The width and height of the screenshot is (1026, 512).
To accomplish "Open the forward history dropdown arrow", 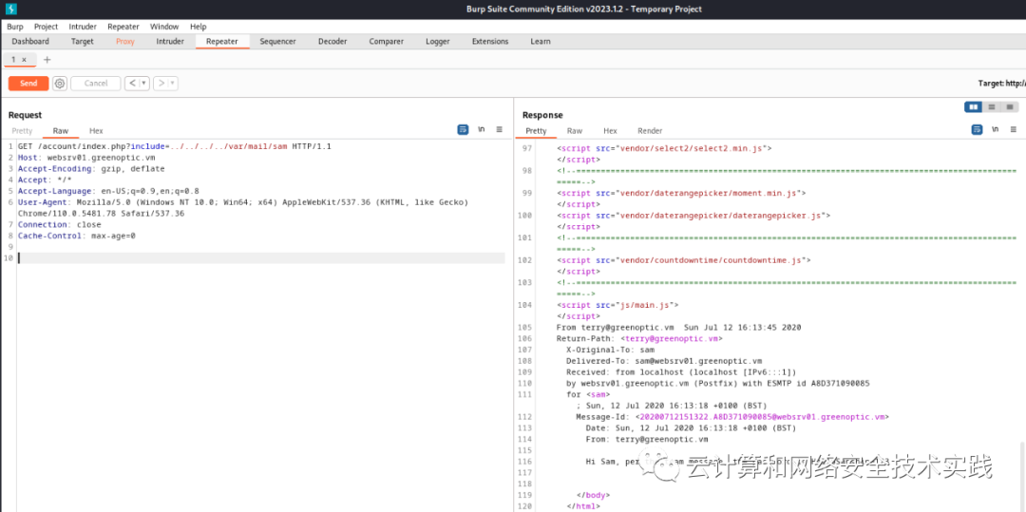I will (173, 83).
